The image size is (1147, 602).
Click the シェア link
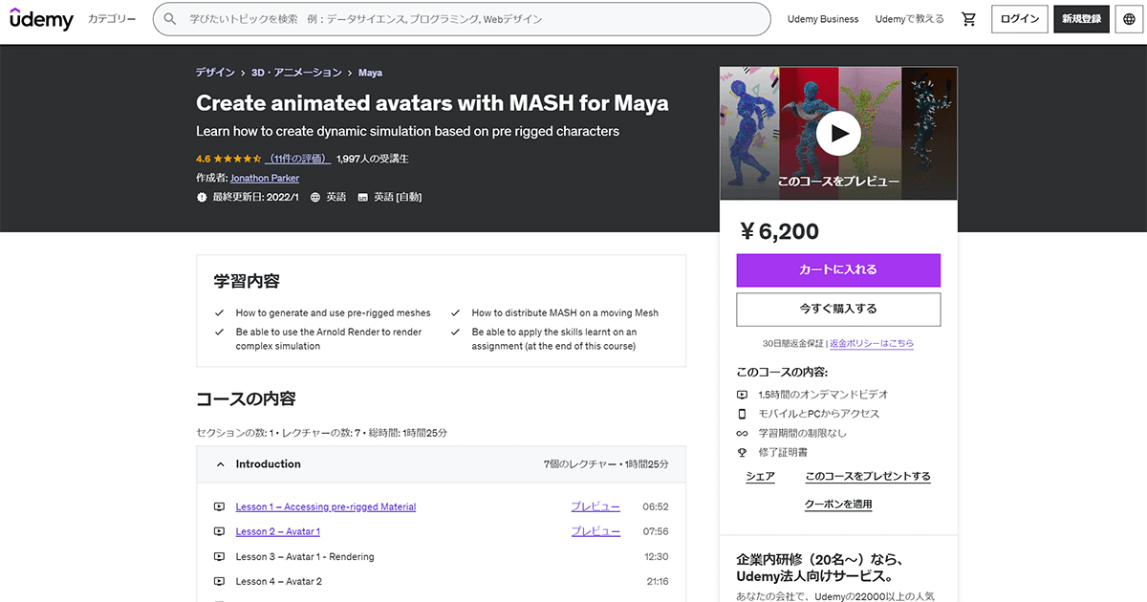coord(760,476)
